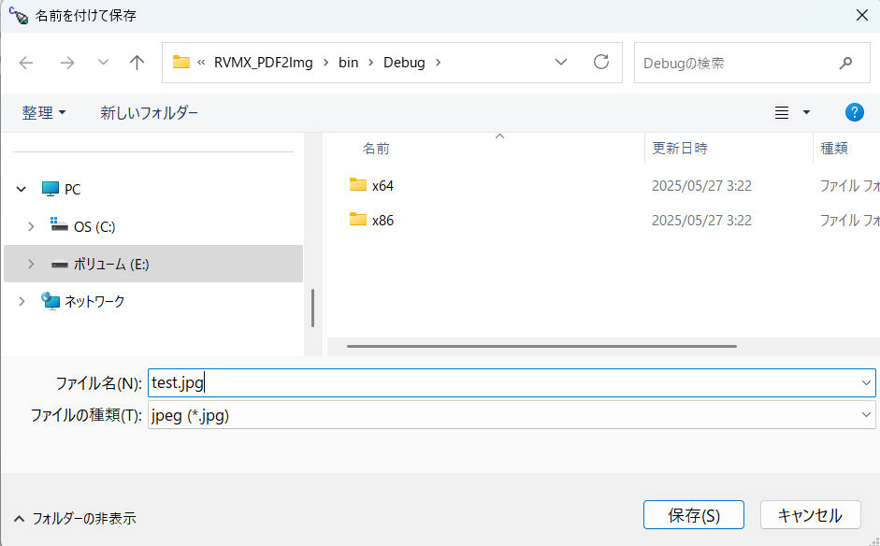
Task: Collapse the PC tree node
Action: tap(22, 189)
